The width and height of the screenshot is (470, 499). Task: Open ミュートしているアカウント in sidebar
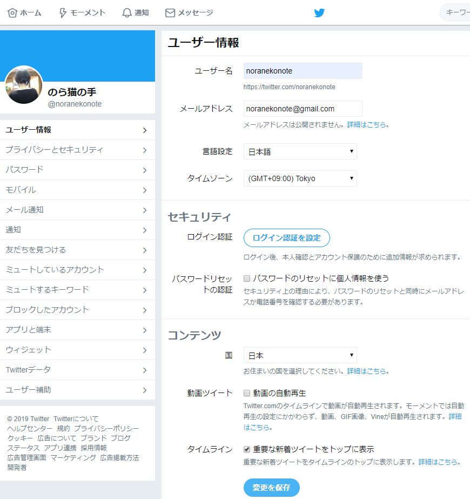(78, 270)
